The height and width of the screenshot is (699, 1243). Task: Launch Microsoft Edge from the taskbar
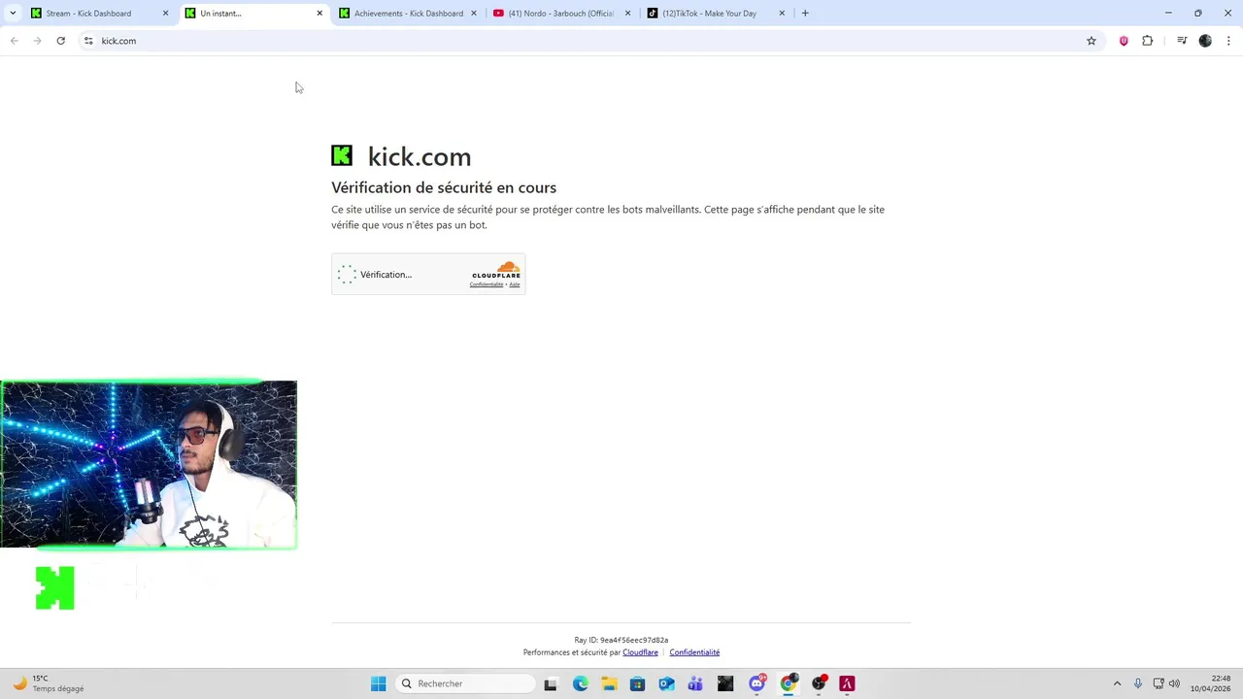pyautogui.click(x=581, y=683)
